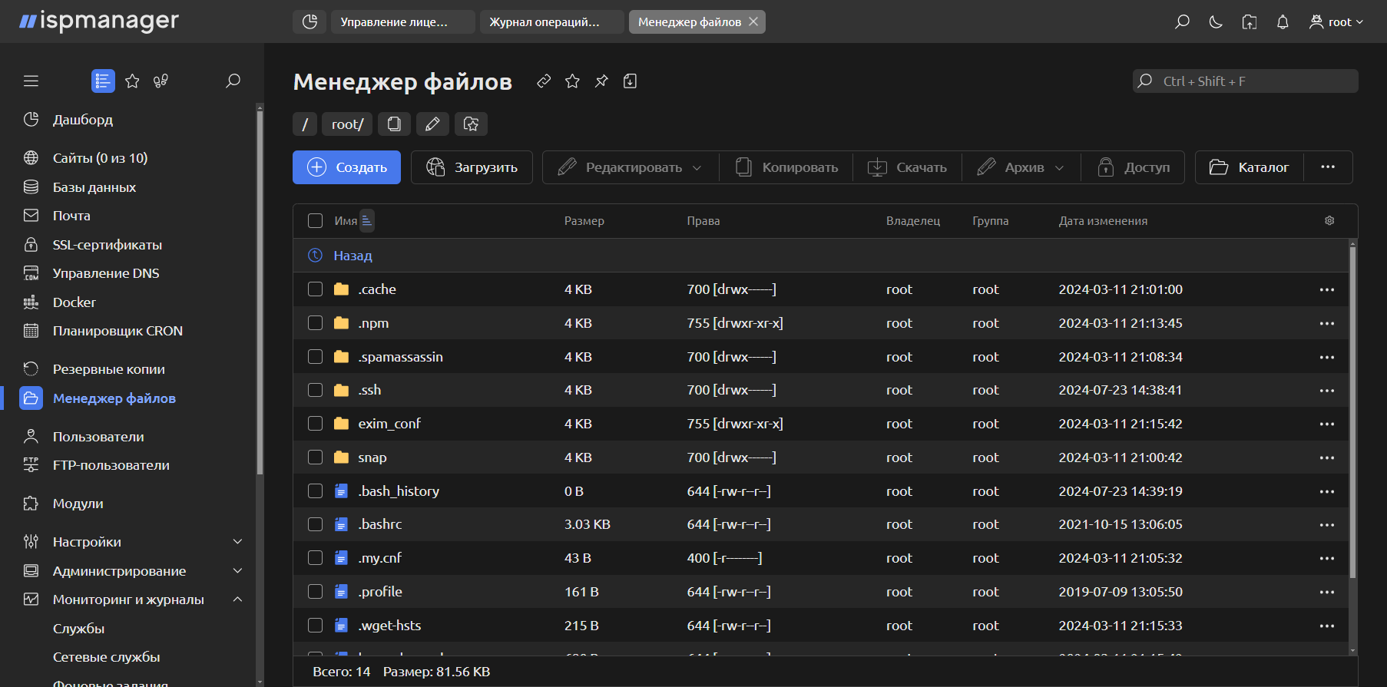Screen dimensions: 1387x687
Task: Check the exim_conf folder checkbox
Action: coord(315,424)
